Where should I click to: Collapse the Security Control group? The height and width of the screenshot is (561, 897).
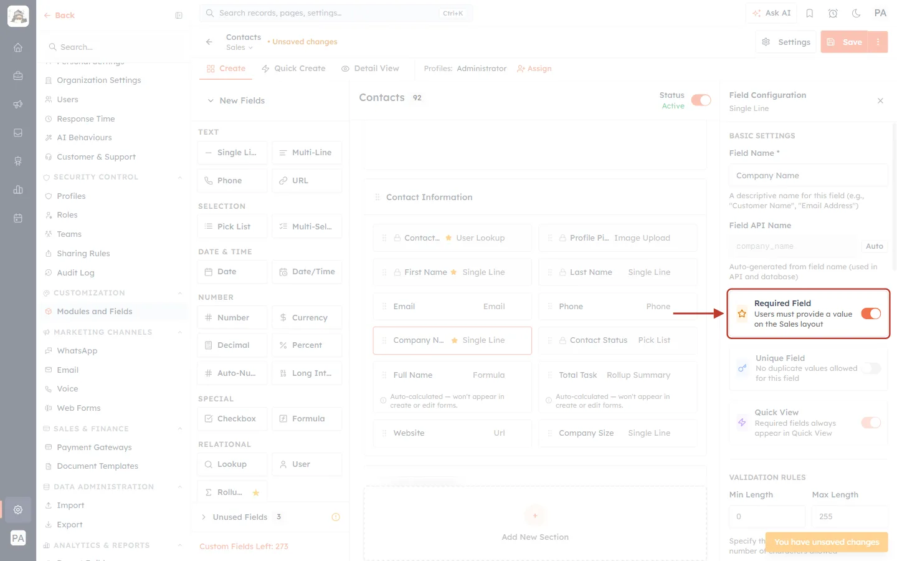[179, 177]
